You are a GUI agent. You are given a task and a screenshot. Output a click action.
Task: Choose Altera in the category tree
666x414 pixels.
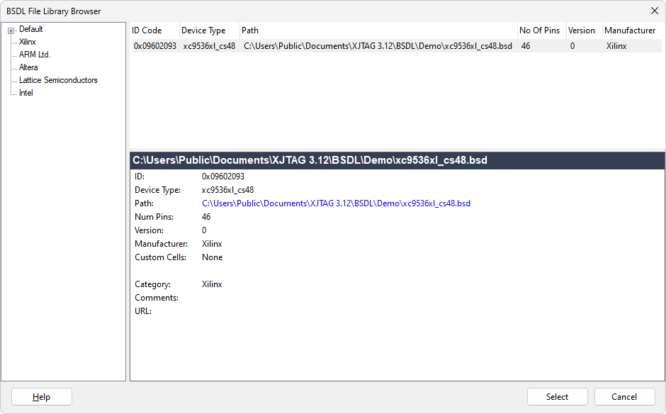28,67
